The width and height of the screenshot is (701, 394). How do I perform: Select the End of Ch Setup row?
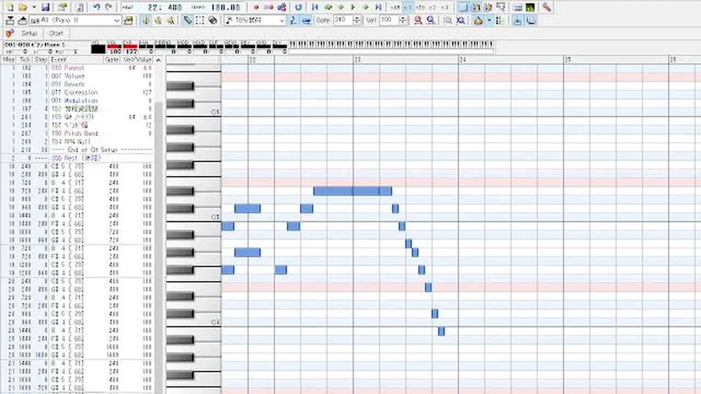pyautogui.click(x=77, y=150)
